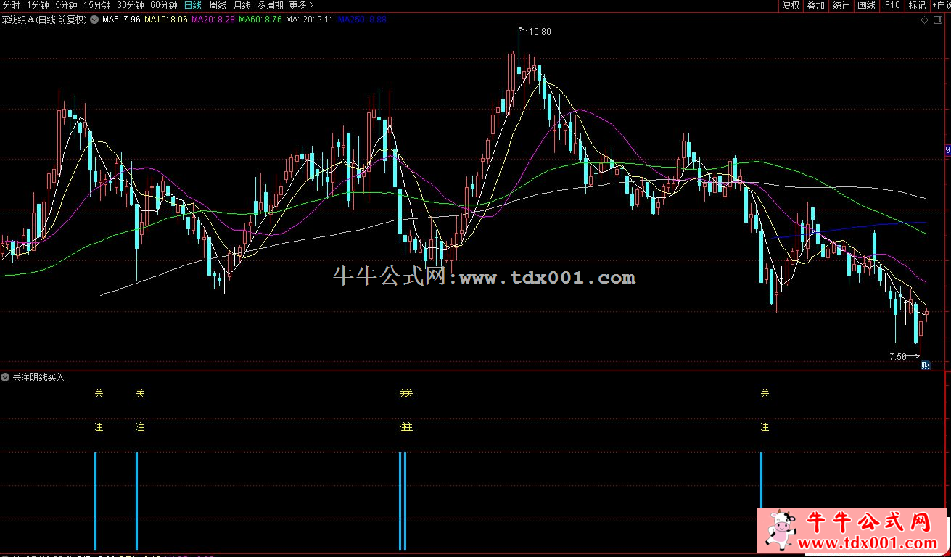Click the 复权 button

tap(791, 5)
